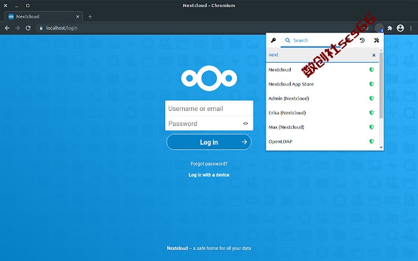The width and height of the screenshot is (418, 261).
Task: Click security shield for Nextcloud App Store
Action: (372, 84)
